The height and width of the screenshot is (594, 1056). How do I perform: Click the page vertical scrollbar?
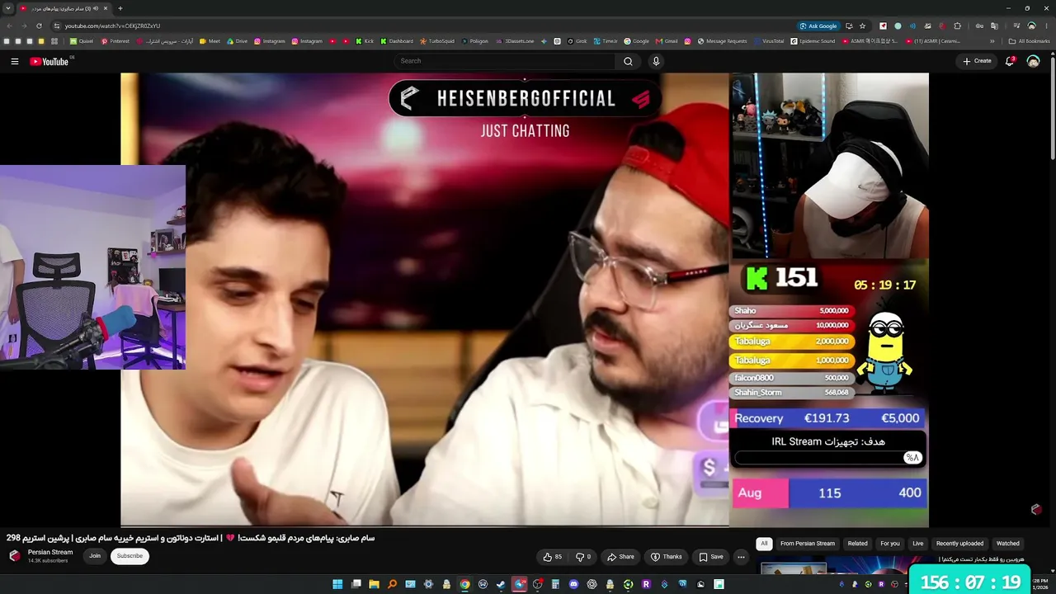[x=1052, y=107]
